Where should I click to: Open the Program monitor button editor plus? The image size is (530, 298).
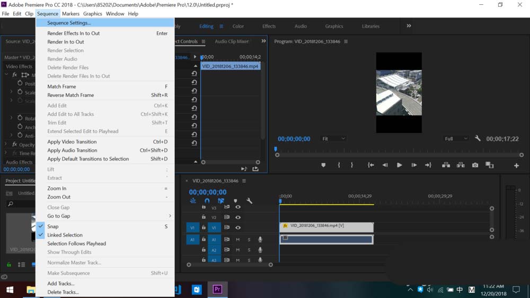pyautogui.click(x=516, y=166)
